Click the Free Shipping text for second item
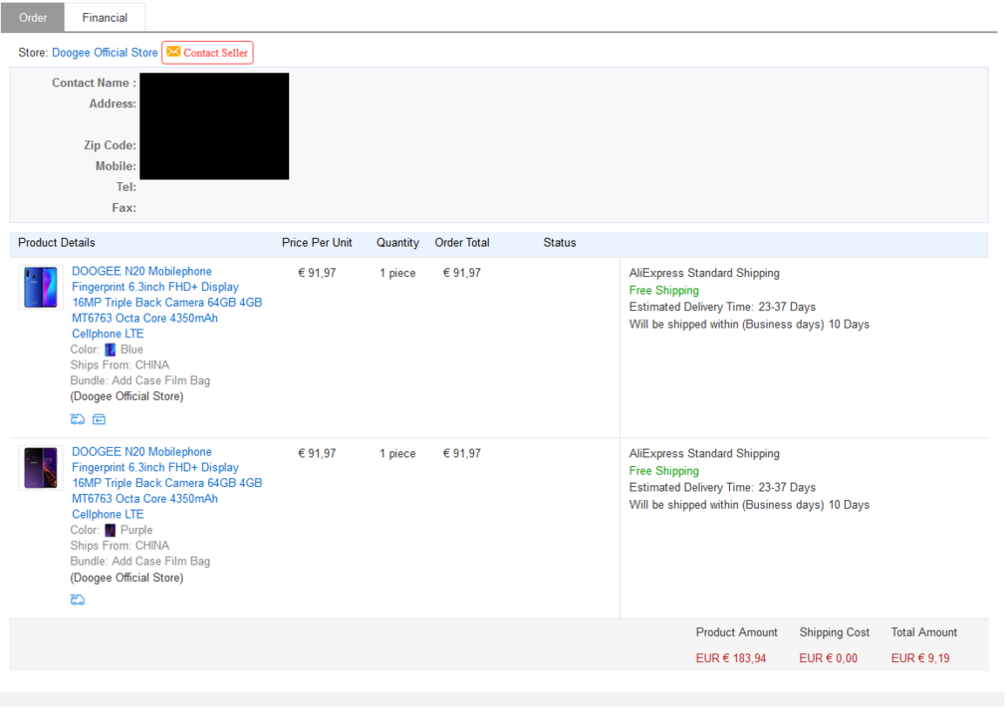Image resolution: width=1007 pixels, height=717 pixels. click(x=663, y=471)
